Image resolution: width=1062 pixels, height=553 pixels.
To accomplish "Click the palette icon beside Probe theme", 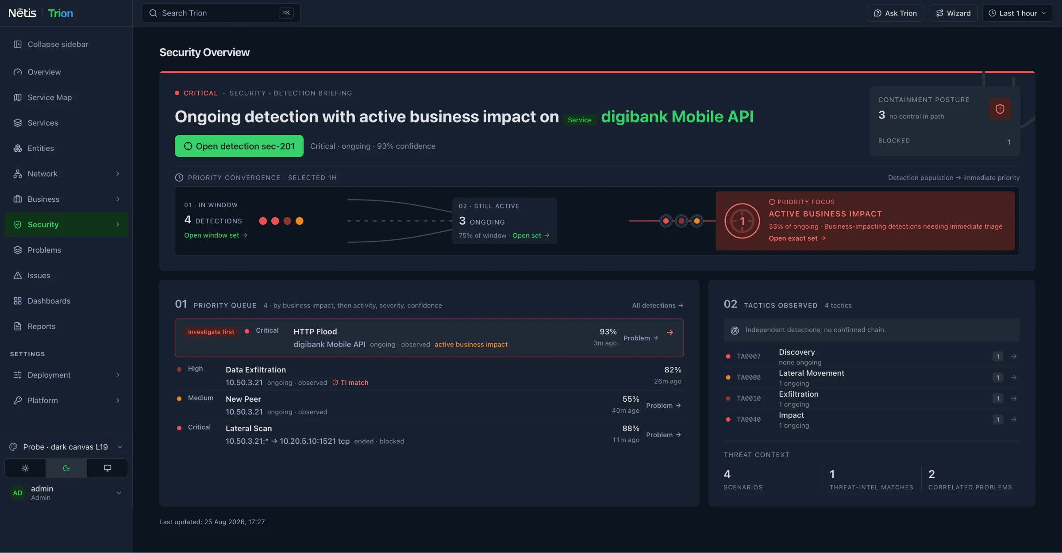I will (13, 447).
